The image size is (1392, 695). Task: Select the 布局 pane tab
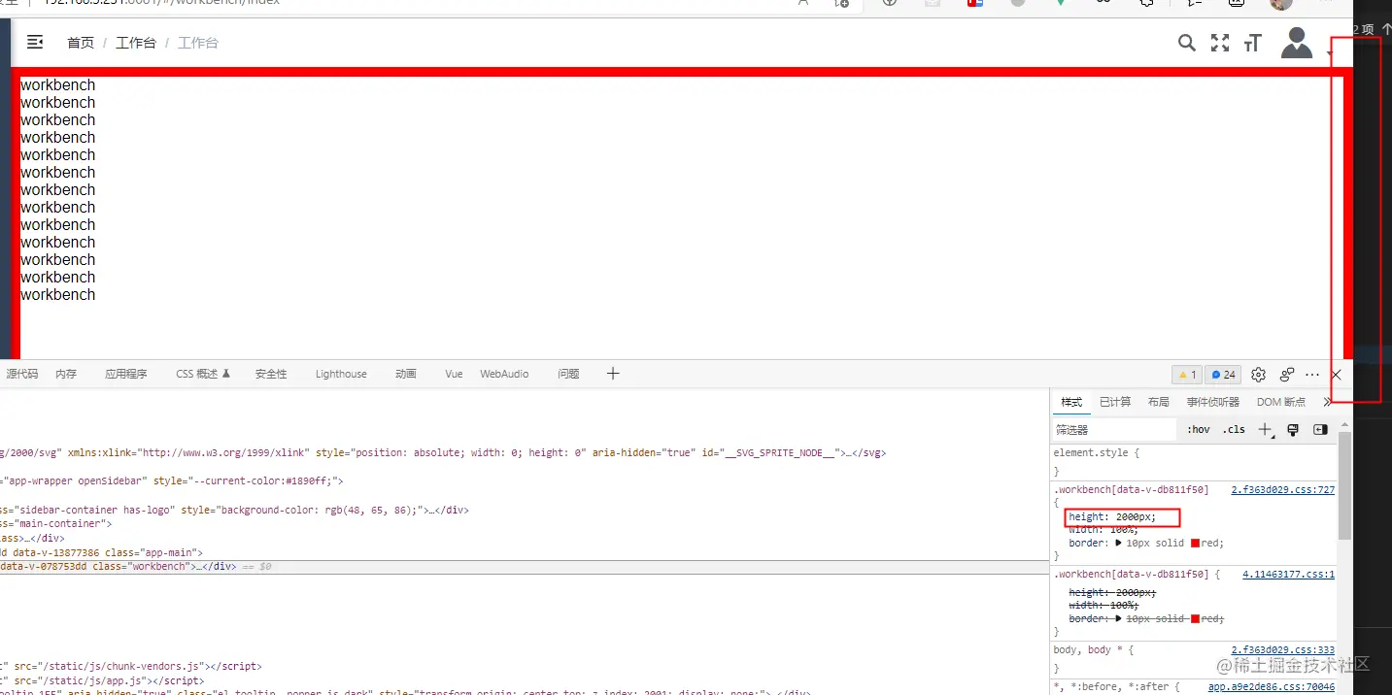click(x=1159, y=402)
